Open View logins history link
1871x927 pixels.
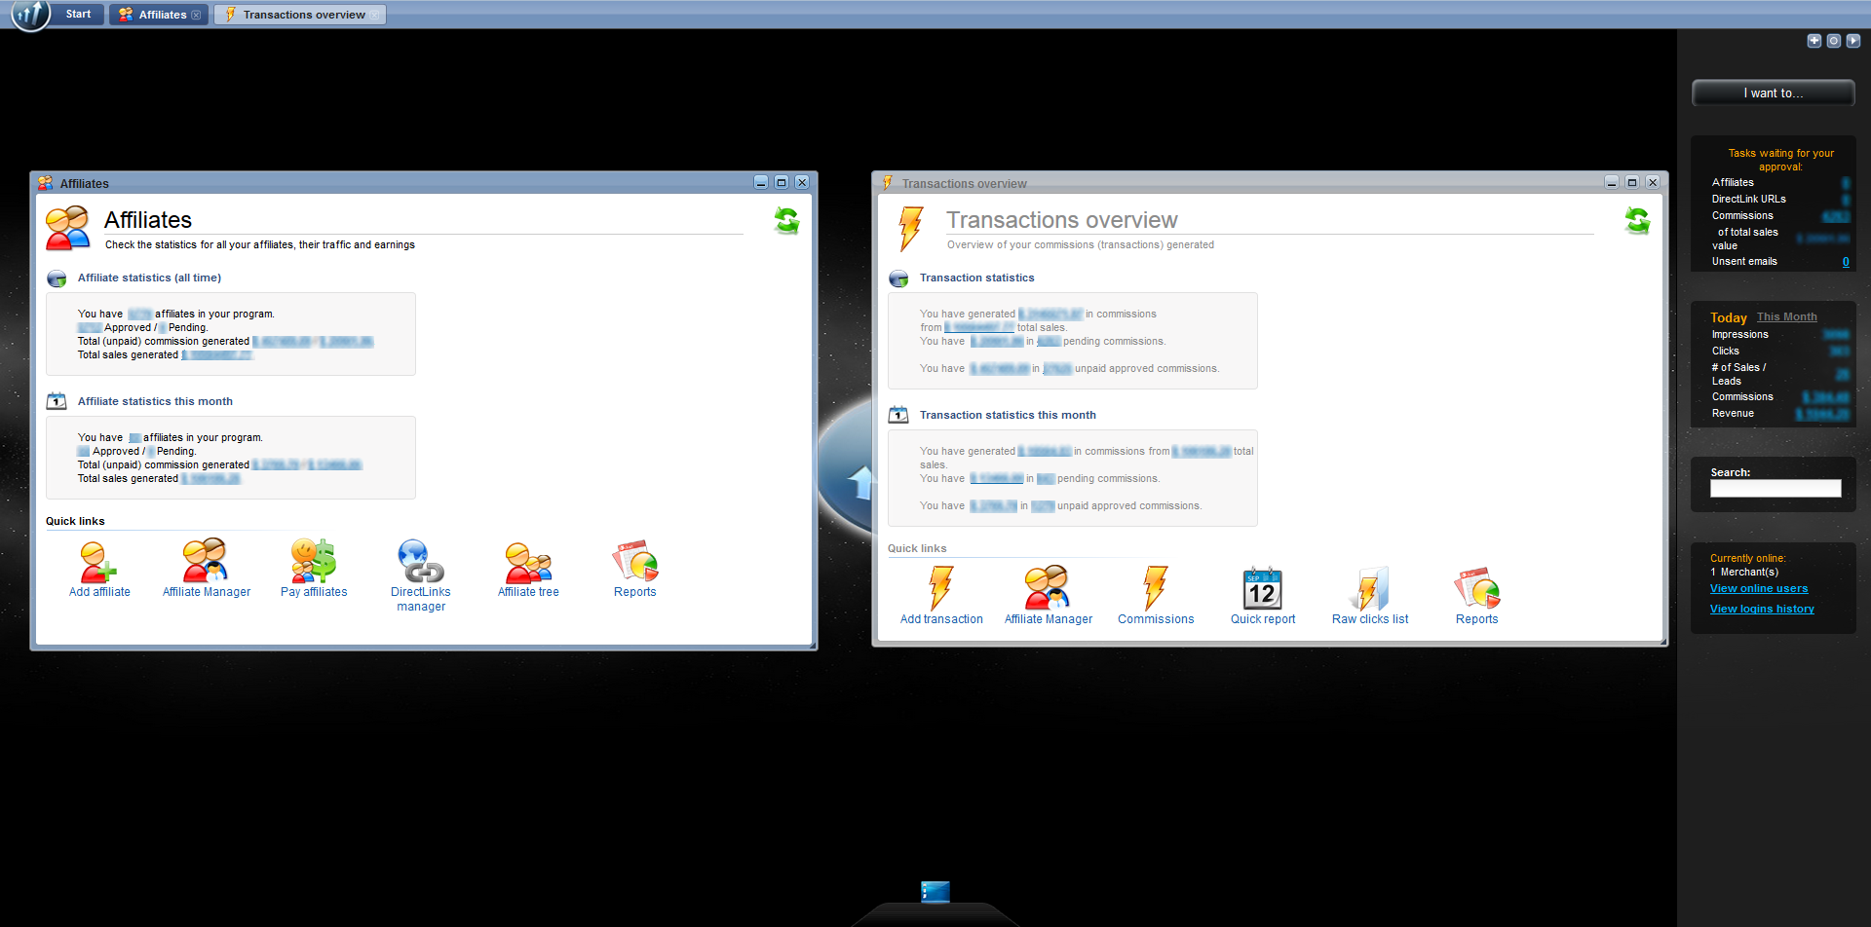click(x=1762, y=609)
